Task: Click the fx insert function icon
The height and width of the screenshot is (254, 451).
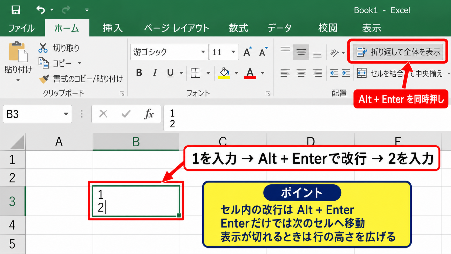Action: (149, 114)
